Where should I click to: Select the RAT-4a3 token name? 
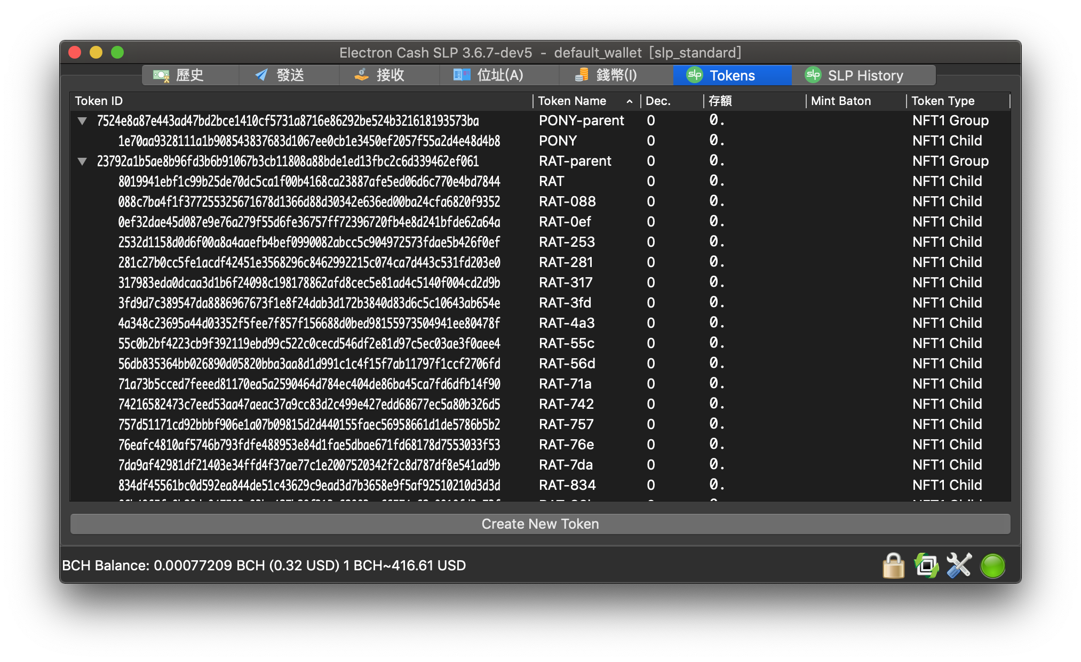(x=567, y=323)
